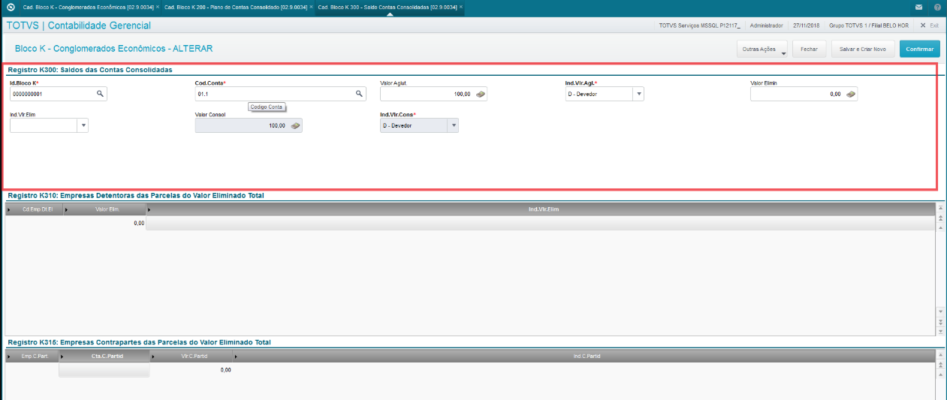Click the date 27/11/2018 in header

(x=806, y=26)
